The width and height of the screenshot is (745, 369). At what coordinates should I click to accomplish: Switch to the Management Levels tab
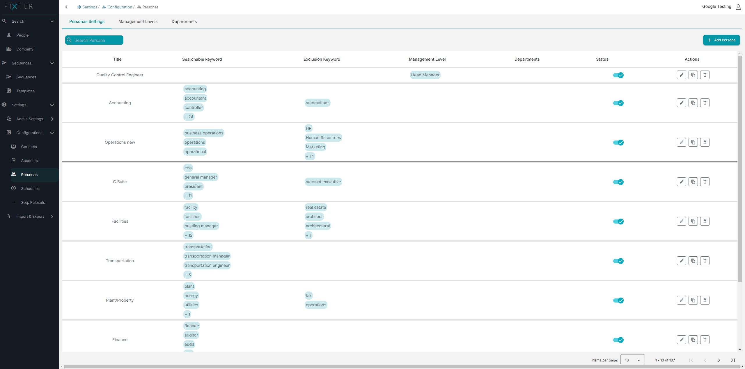pos(138,21)
